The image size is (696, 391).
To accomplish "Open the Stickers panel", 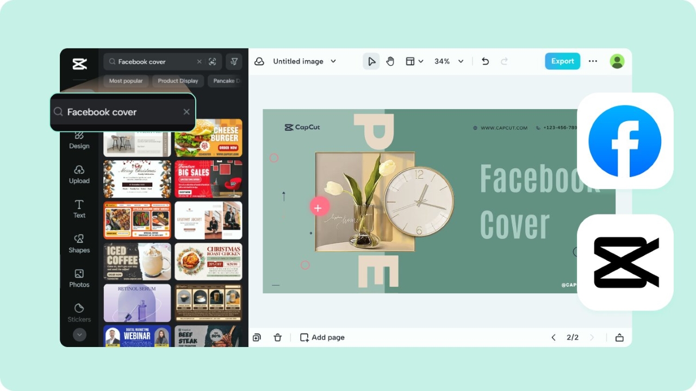I will [79, 314].
